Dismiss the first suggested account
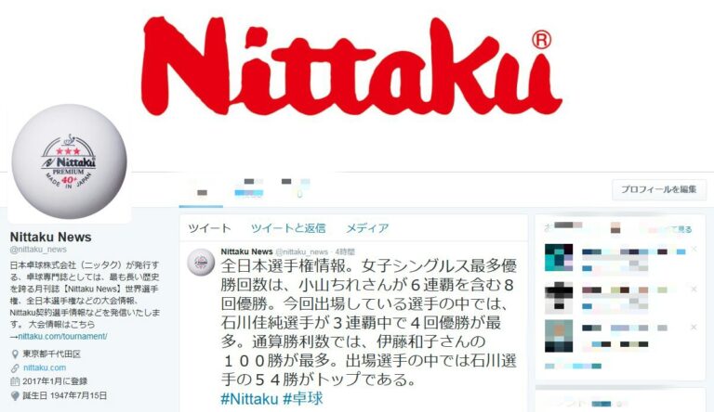714x412 pixels. click(x=694, y=250)
